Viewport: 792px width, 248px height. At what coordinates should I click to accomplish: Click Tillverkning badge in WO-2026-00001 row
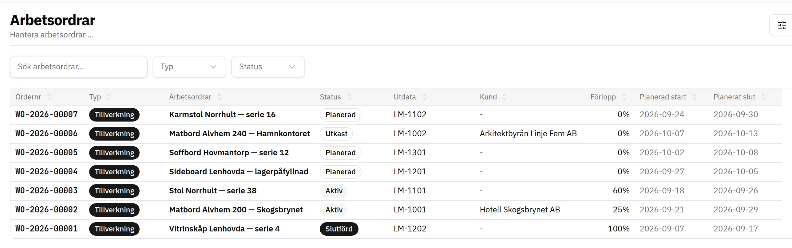(114, 229)
